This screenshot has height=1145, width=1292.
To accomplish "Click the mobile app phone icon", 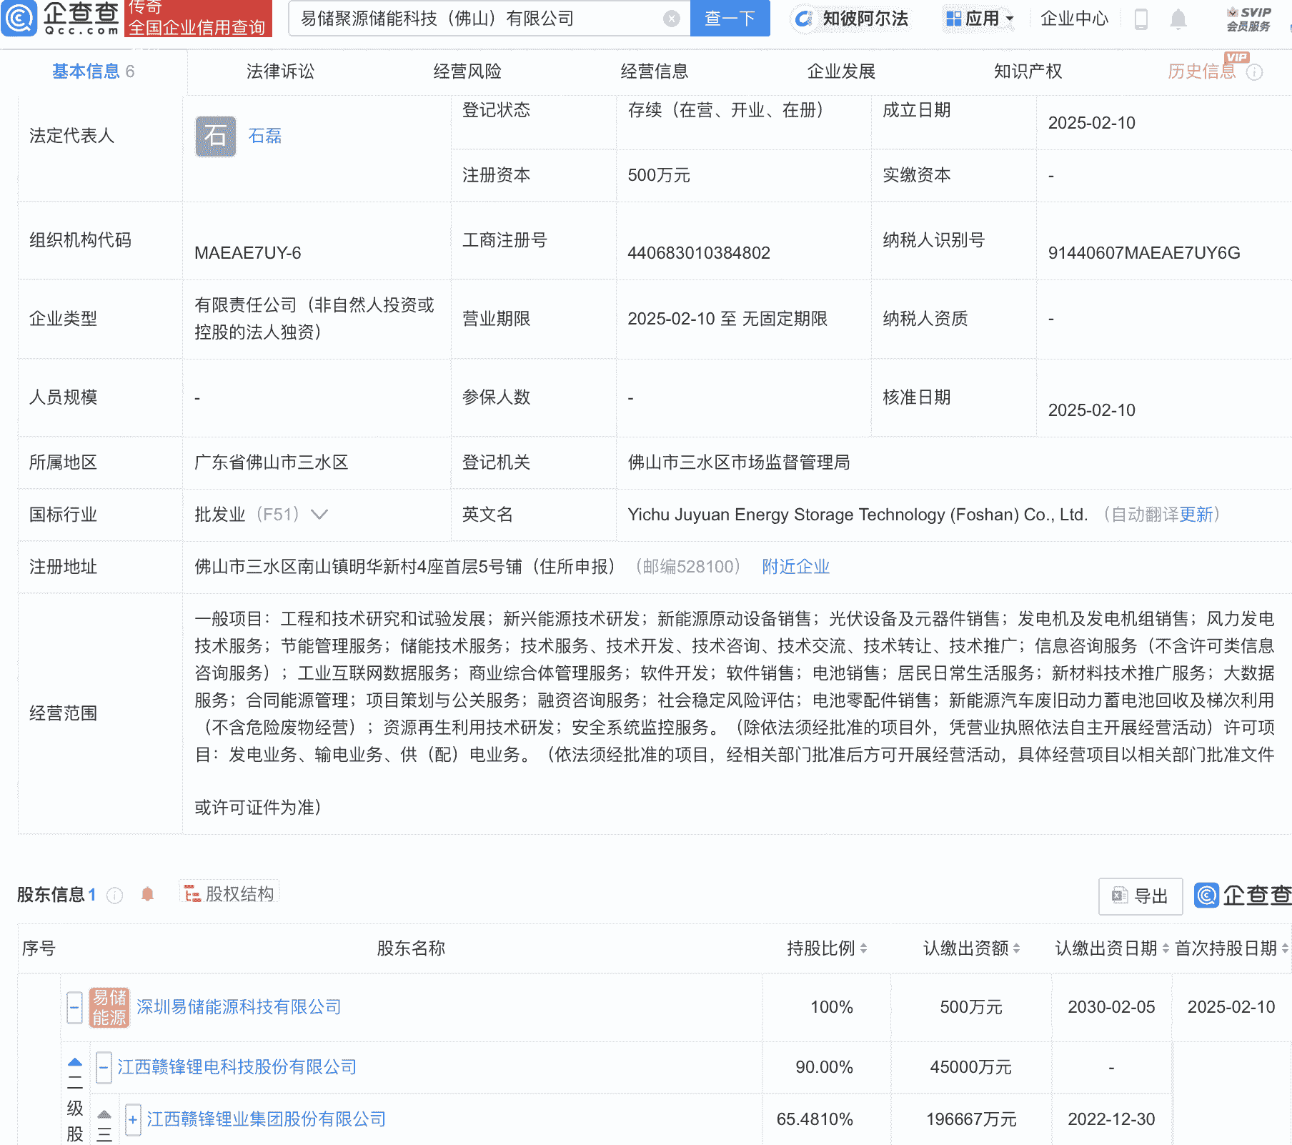I will pyautogui.click(x=1141, y=19).
